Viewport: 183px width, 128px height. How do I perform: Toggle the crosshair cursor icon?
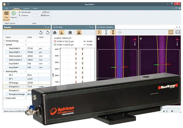tap(120, 32)
